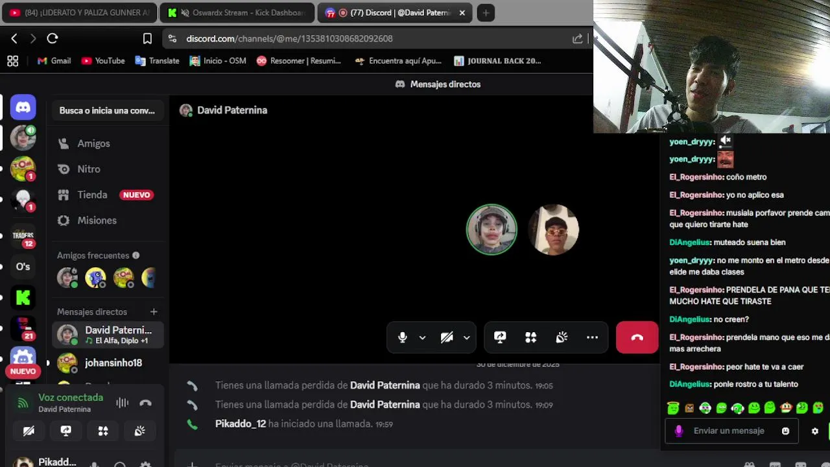This screenshot has width=830, height=467.
Task: Click info icon beside Amigos frecuentes
Action: [136, 256]
